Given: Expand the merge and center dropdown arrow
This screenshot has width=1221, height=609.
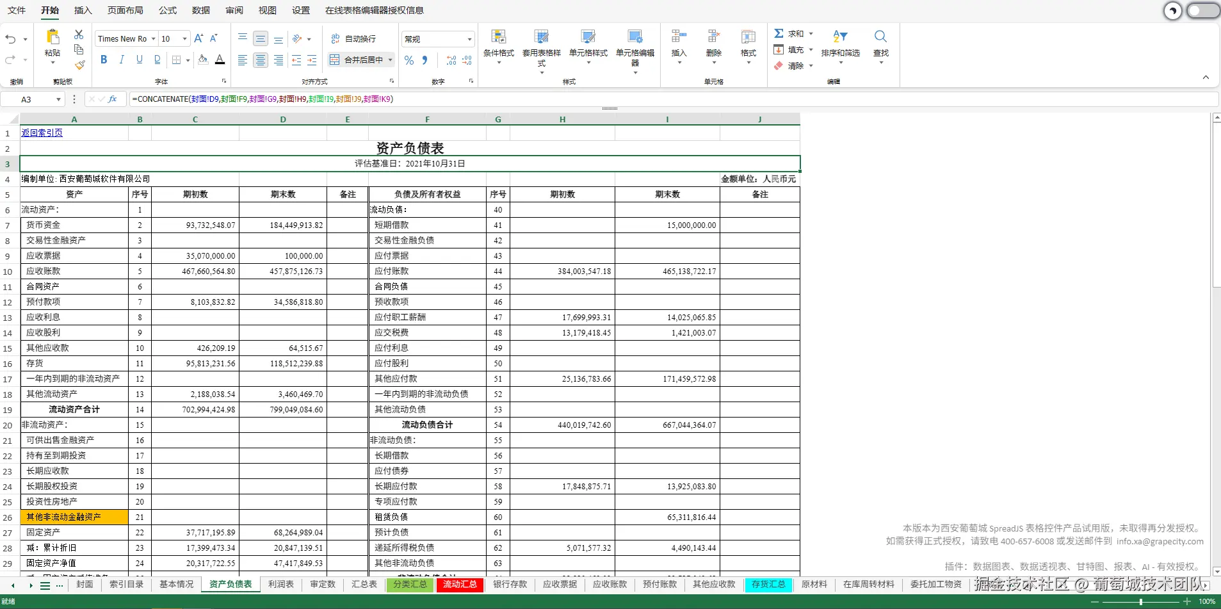Looking at the screenshot, I should 391,60.
